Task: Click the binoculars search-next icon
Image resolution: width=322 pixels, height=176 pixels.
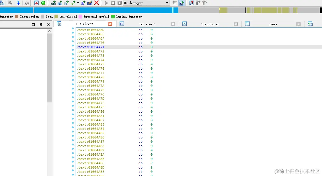Action: 10,3
